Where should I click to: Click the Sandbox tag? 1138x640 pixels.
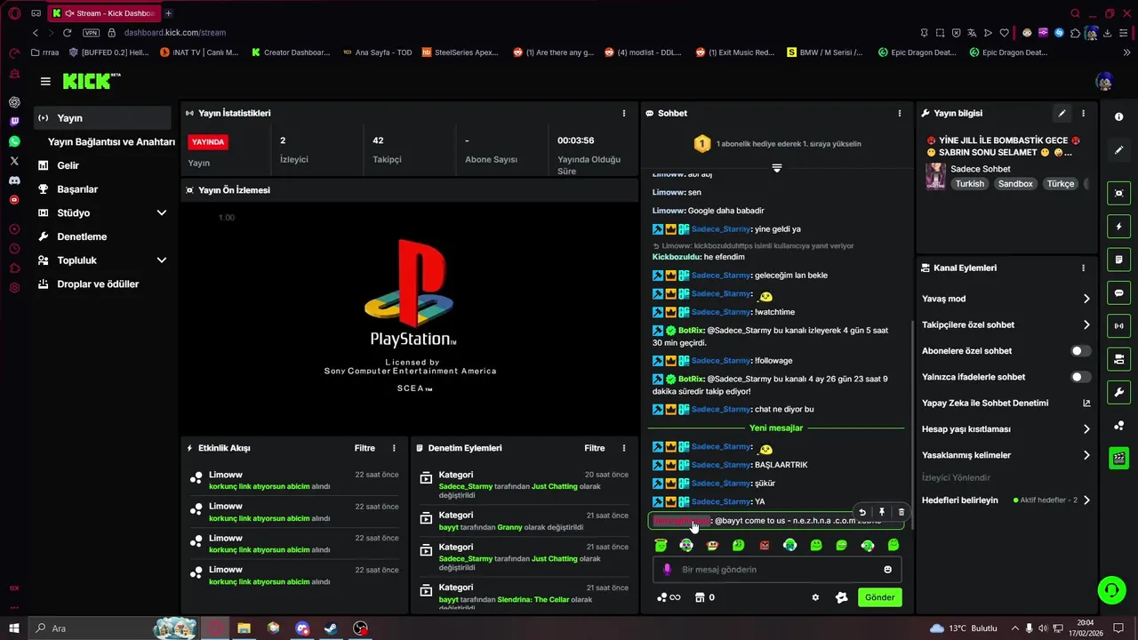click(x=1015, y=184)
